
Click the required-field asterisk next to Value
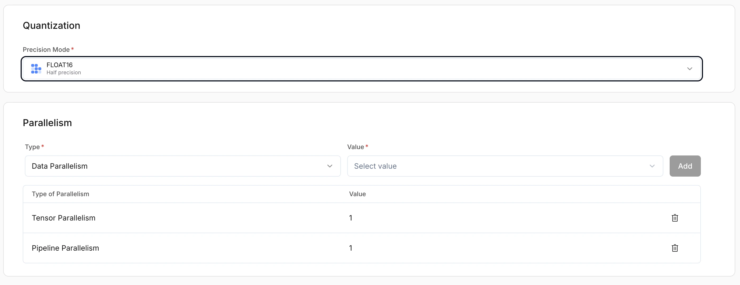[367, 146]
